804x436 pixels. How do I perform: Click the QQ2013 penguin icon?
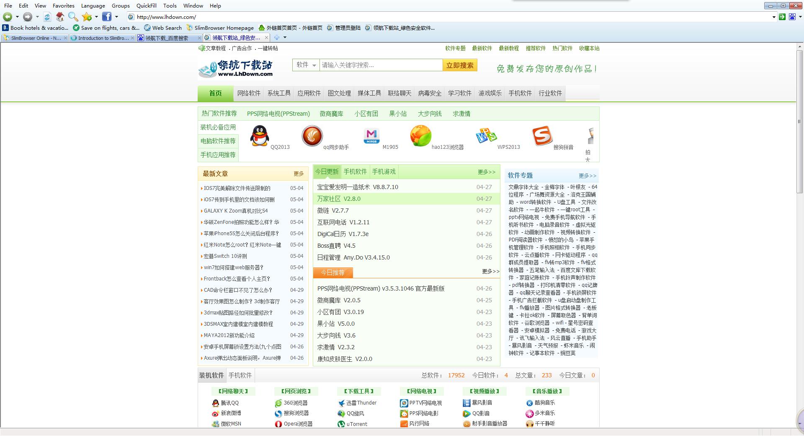pyautogui.click(x=259, y=136)
